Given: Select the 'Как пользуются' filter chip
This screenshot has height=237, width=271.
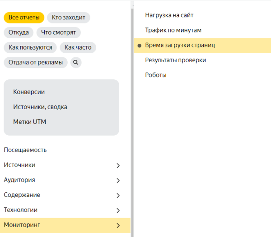Looking at the screenshot, I should pos(30,47).
